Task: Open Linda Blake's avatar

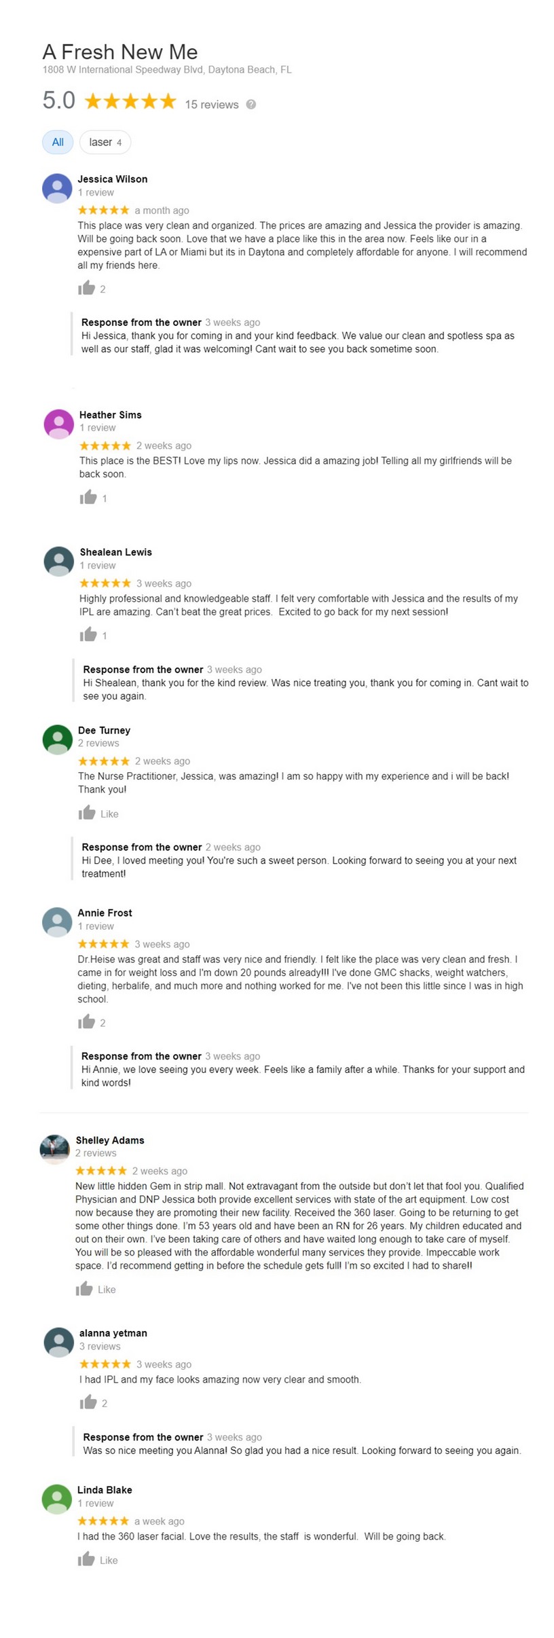Action: [57, 1499]
